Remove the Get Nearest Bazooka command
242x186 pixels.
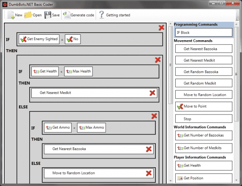(x=148, y=149)
